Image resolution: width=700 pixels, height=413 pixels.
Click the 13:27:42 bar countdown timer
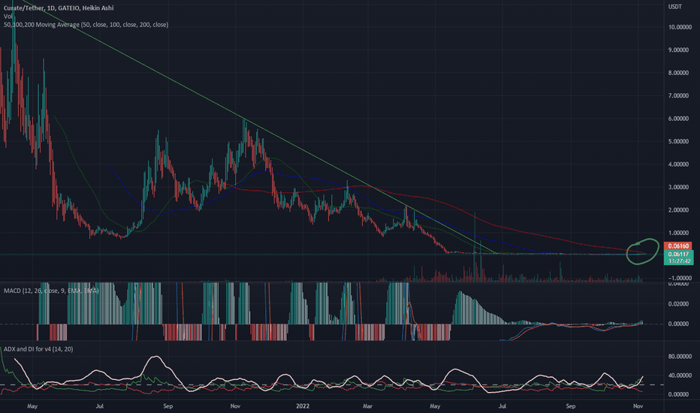(x=678, y=261)
